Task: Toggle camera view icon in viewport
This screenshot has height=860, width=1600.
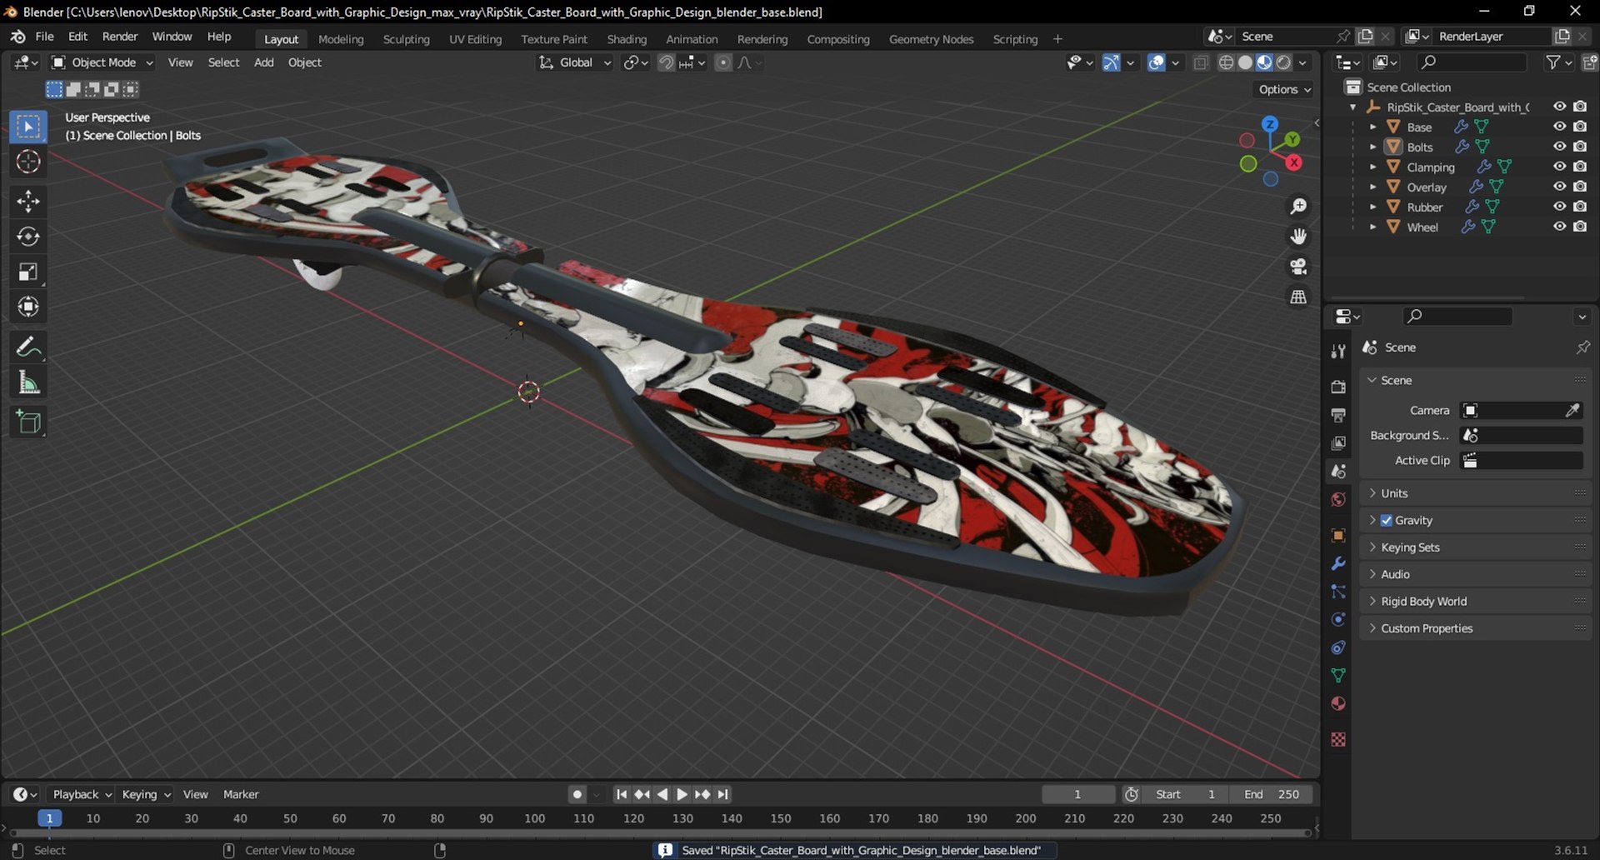Action: tap(1298, 267)
